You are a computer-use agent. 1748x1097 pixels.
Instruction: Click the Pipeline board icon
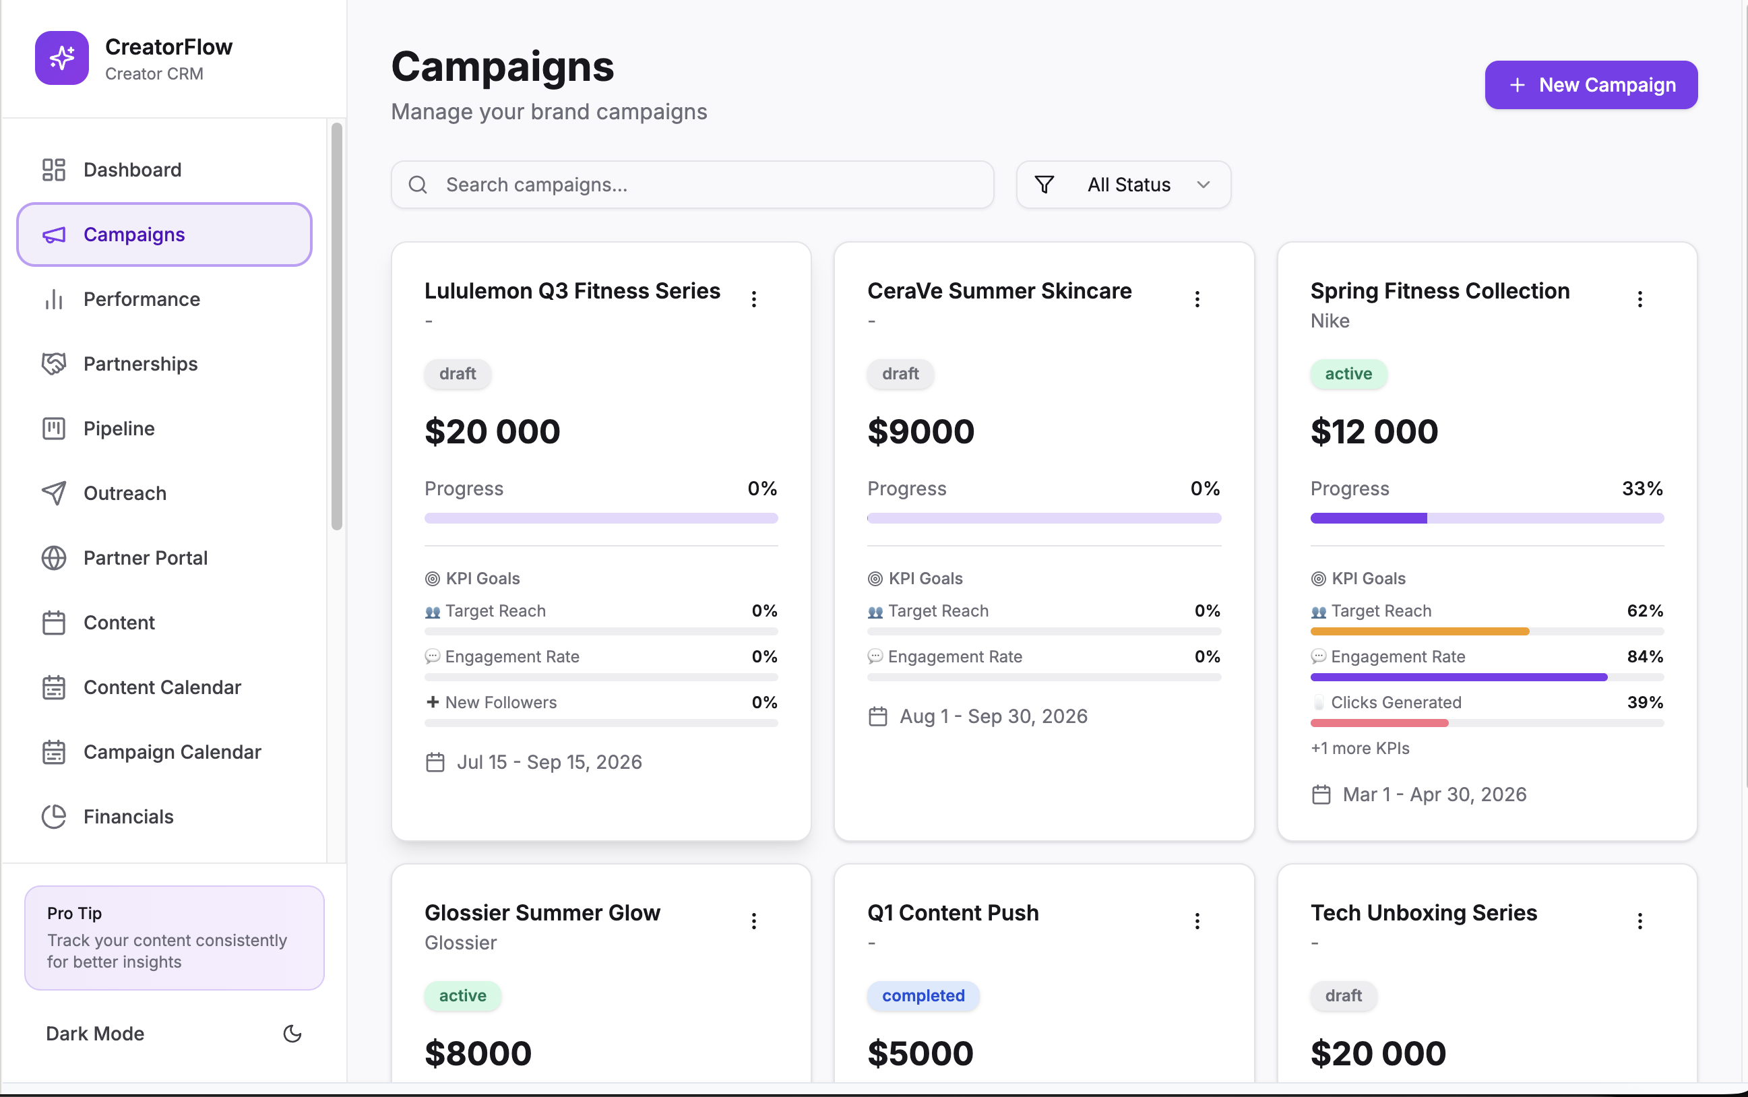[x=54, y=428]
